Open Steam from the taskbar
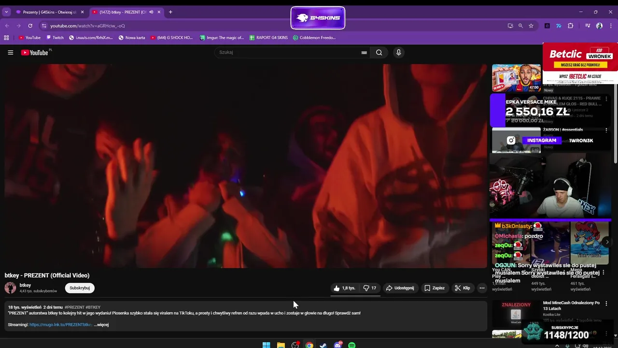 [x=323, y=345]
